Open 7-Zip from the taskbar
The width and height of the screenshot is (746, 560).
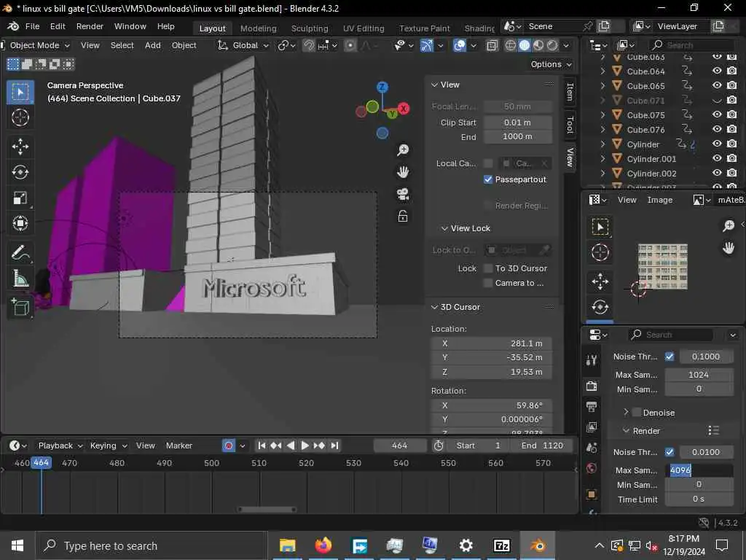pyautogui.click(x=501, y=545)
